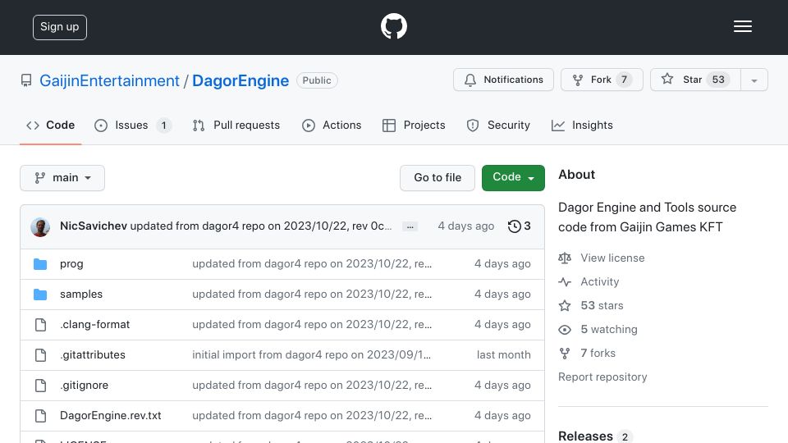Viewport: 788px width, 443px height.
Task: Open the green Code dropdown
Action: point(513,178)
